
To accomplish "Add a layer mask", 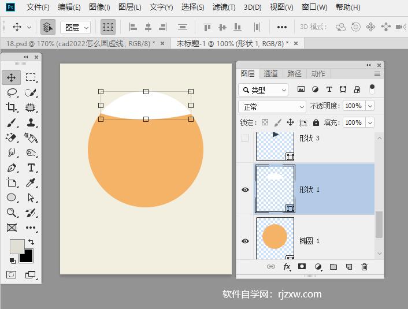I will (302, 267).
